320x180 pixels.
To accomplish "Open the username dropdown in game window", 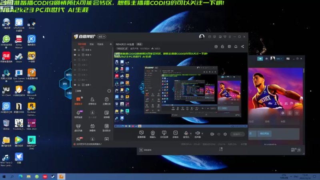I will tap(279, 58).
